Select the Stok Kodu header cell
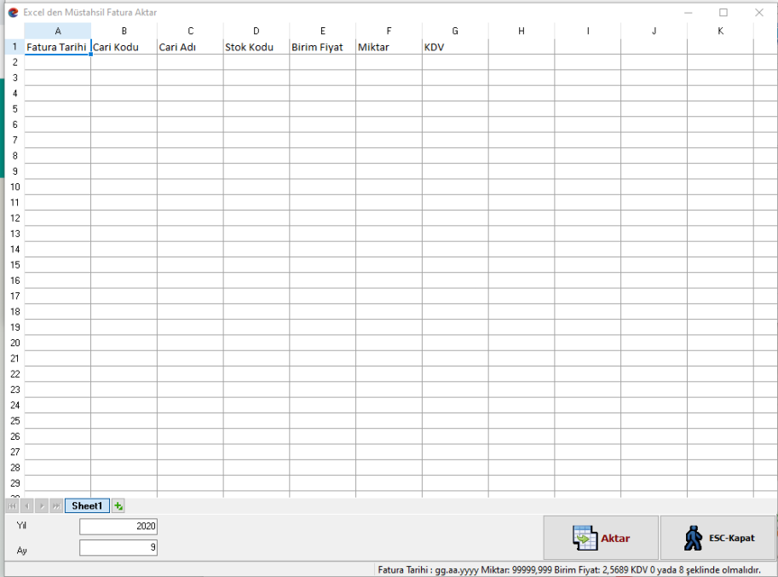This screenshot has height=577, width=778. [x=256, y=47]
